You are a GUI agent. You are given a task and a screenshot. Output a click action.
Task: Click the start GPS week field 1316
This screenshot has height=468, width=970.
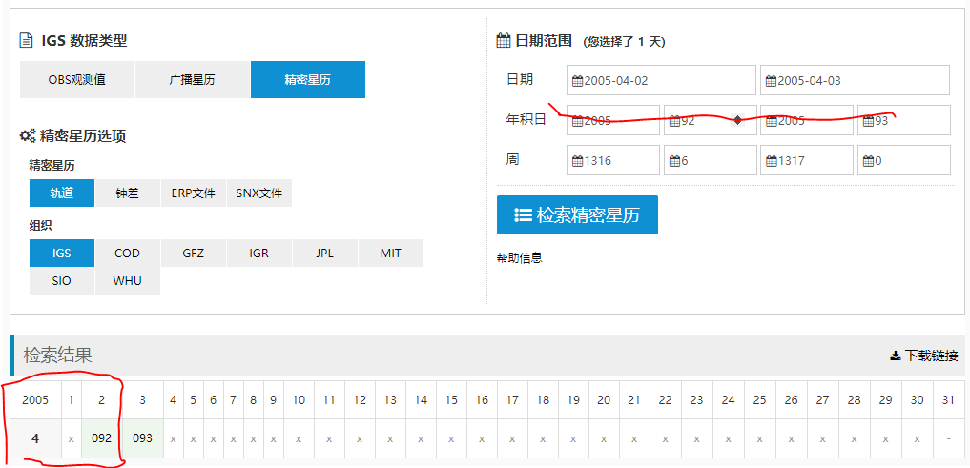(x=613, y=161)
